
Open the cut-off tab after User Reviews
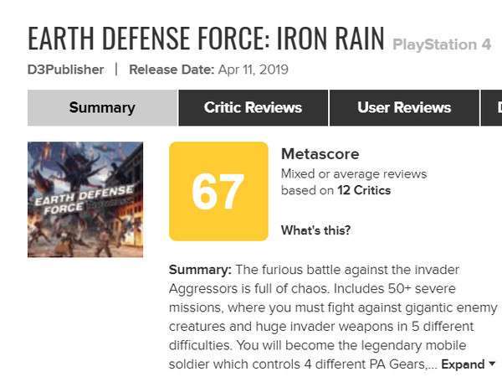click(491, 108)
